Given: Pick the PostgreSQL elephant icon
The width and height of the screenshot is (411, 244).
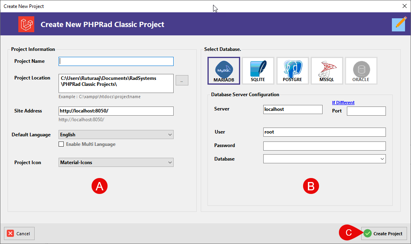Looking at the screenshot, I should [293, 71].
